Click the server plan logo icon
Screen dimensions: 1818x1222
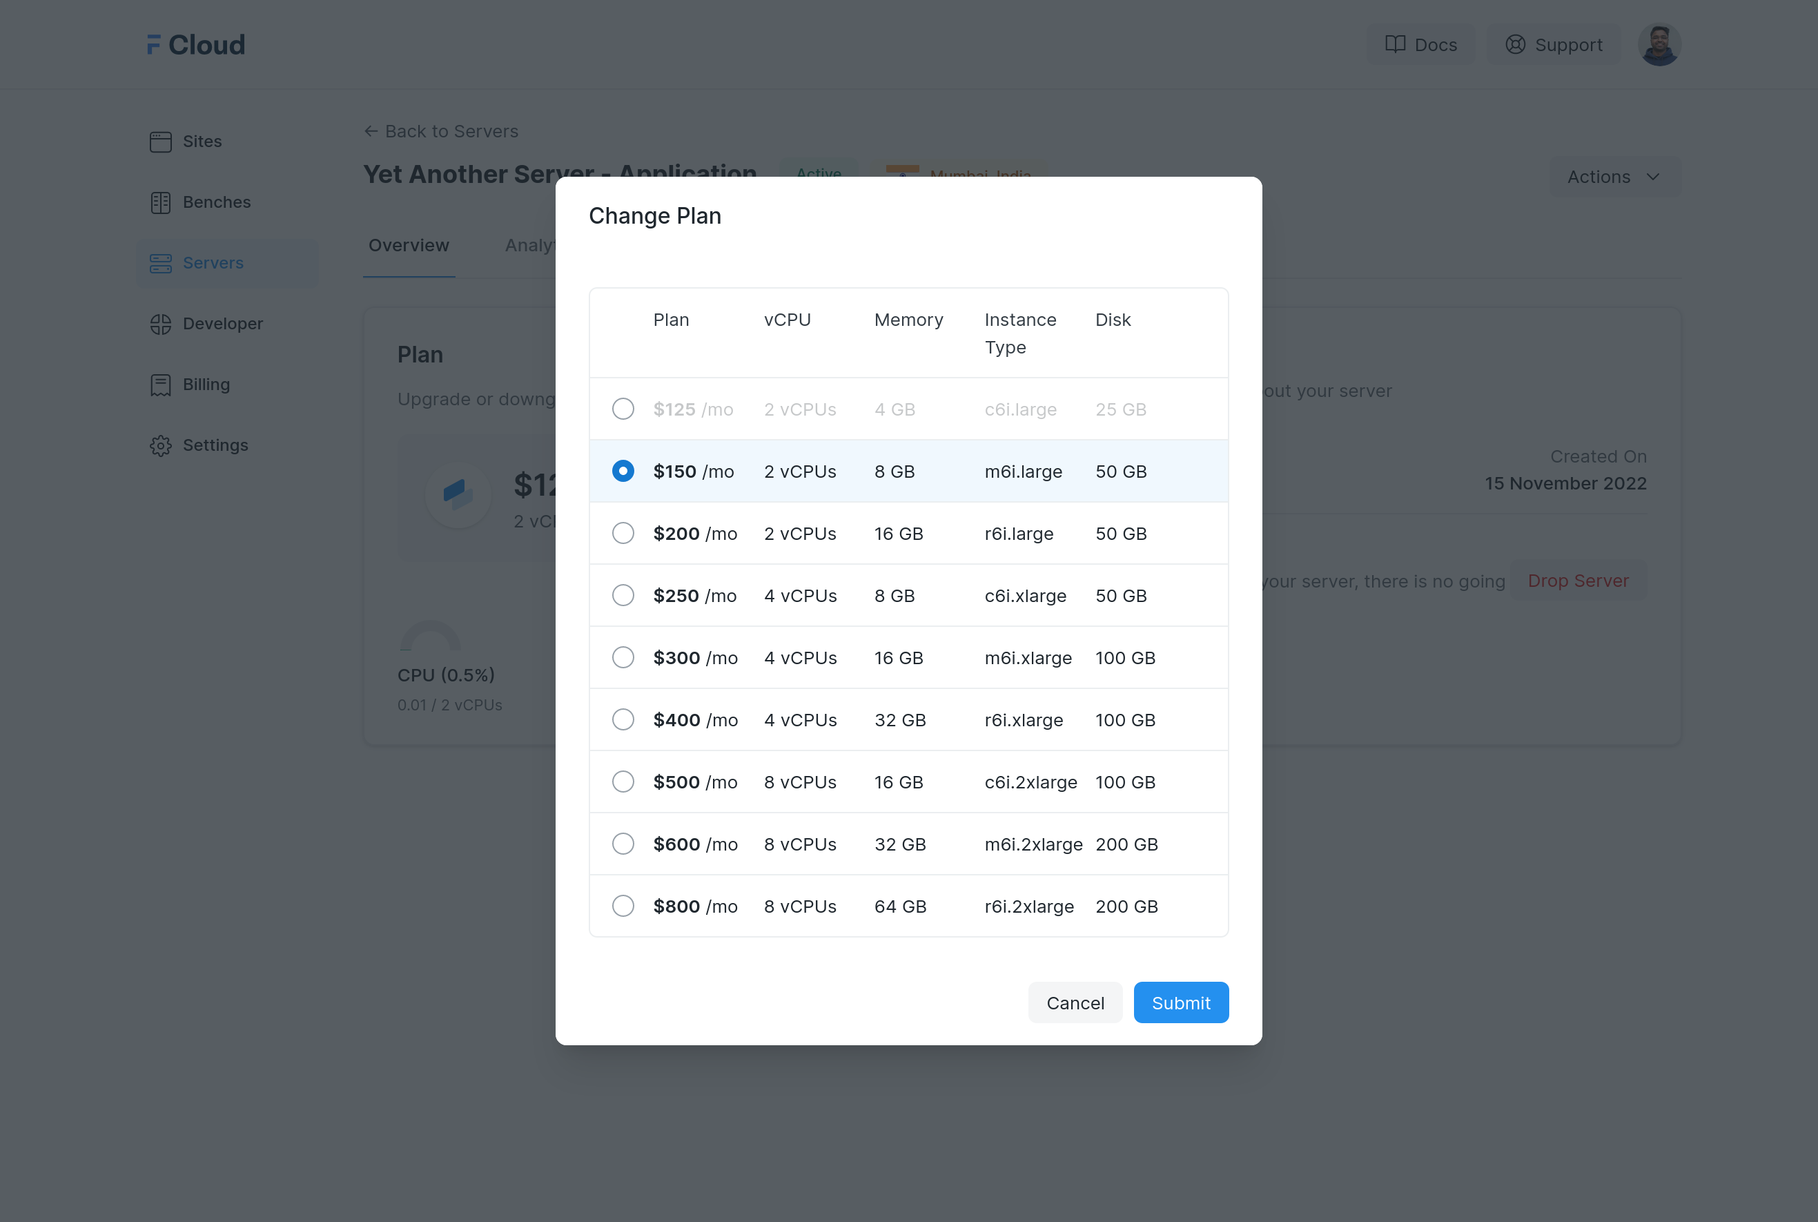coord(458,494)
